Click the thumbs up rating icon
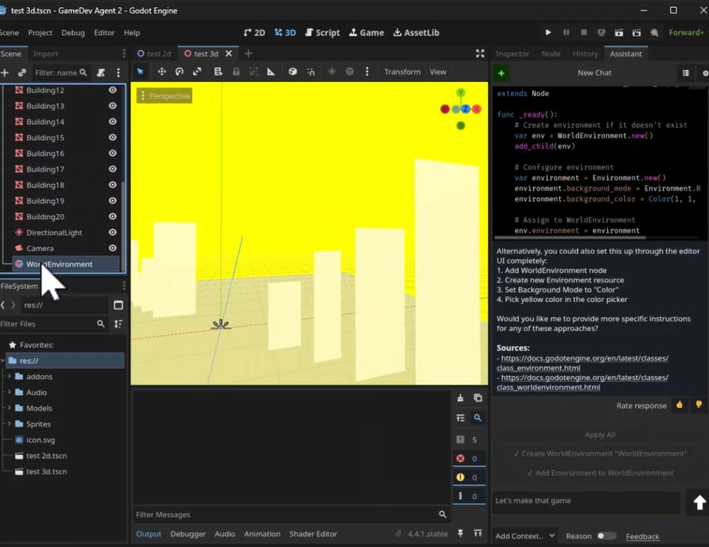The image size is (709, 547). coord(679,405)
